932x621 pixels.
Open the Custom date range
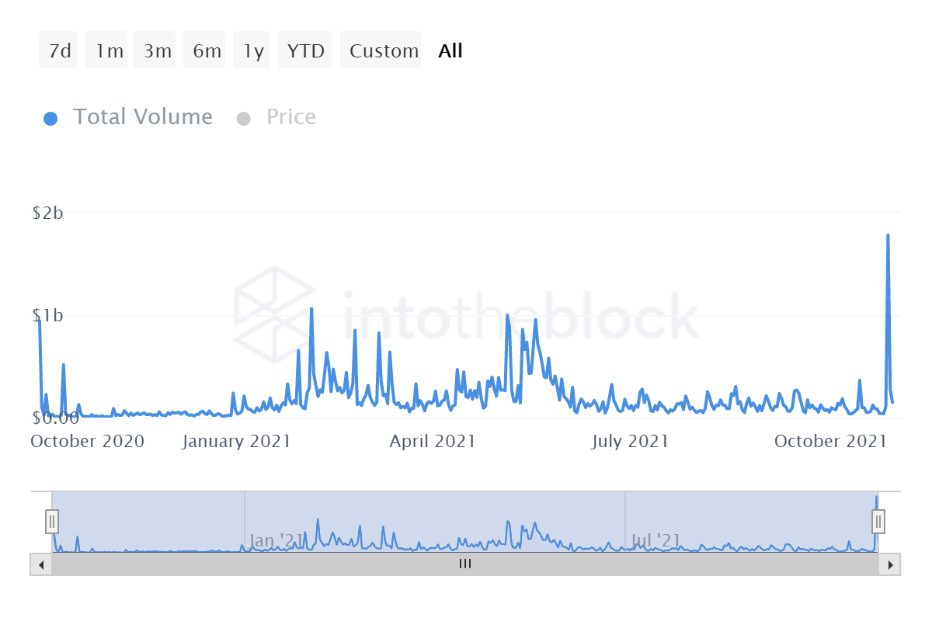pos(384,51)
